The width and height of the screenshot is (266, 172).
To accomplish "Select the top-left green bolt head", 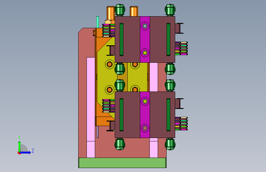I will [x=120, y=10].
